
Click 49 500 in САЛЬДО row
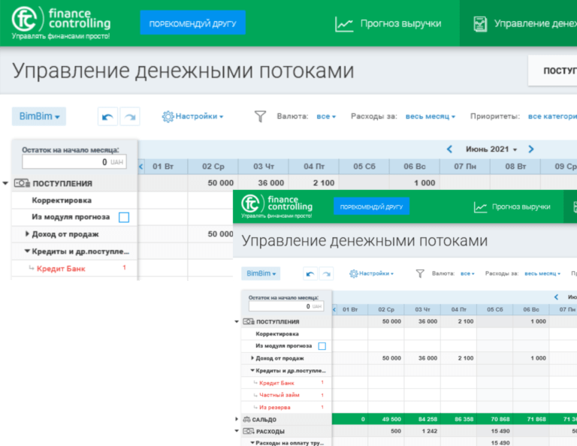pyautogui.click(x=391, y=419)
